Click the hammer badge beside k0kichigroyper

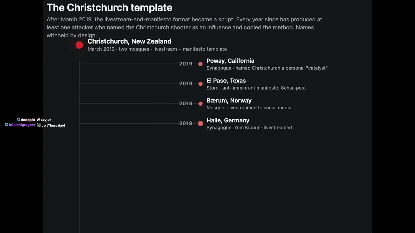point(6,125)
